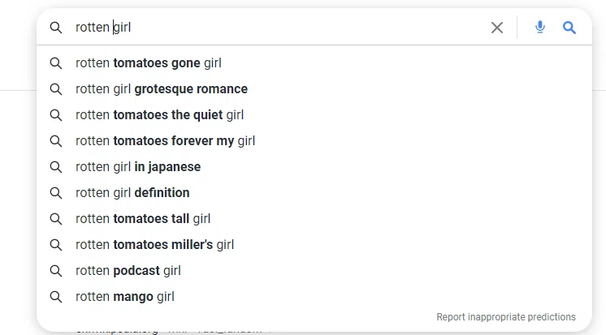Open 'Report inappropriate predictions' link
The width and height of the screenshot is (606, 335).
coord(506,317)
